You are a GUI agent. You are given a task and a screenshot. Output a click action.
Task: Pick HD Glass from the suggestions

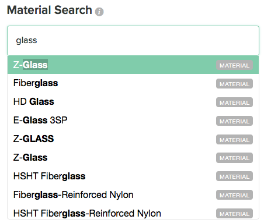point(133,102)
